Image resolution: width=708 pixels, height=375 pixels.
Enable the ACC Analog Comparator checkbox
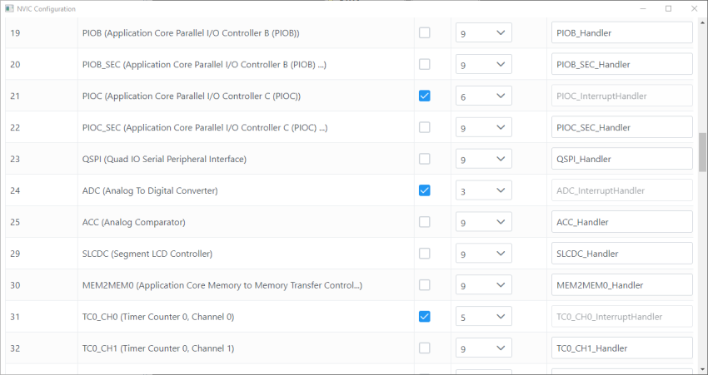(x=425, y=222)
